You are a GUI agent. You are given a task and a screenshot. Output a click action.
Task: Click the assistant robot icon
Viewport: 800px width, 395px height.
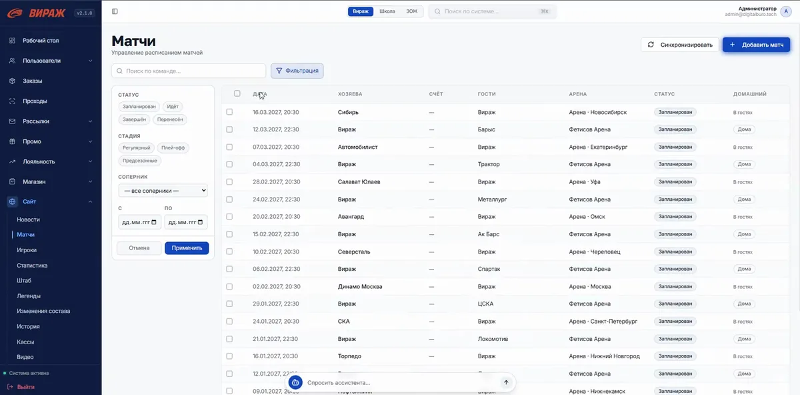tap(295, 382)
